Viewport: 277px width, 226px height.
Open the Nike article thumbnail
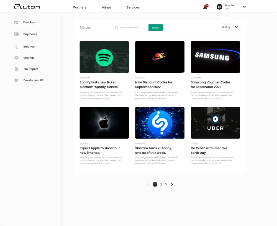click(160, 57)
